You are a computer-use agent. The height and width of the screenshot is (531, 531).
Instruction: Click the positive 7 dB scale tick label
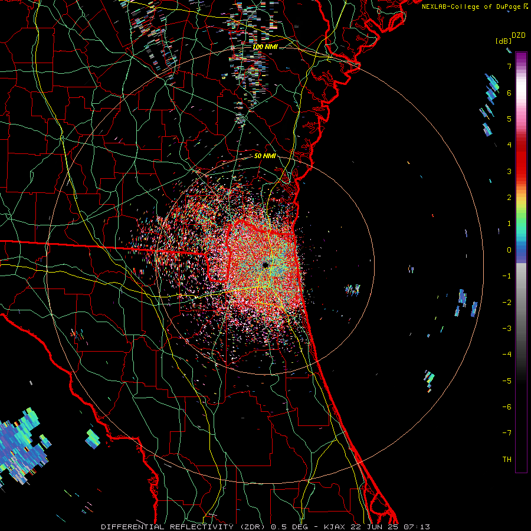[x=509, y=66]
